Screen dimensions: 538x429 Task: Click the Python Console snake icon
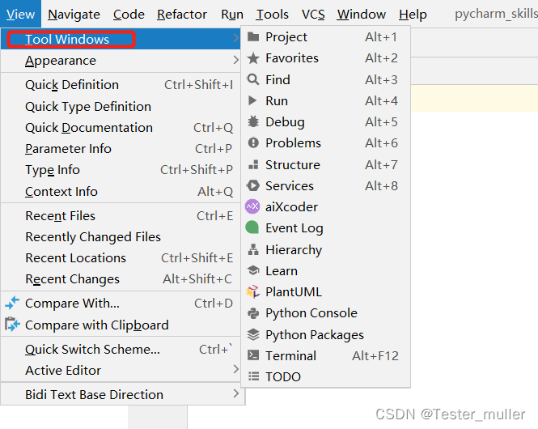[253, 313]
